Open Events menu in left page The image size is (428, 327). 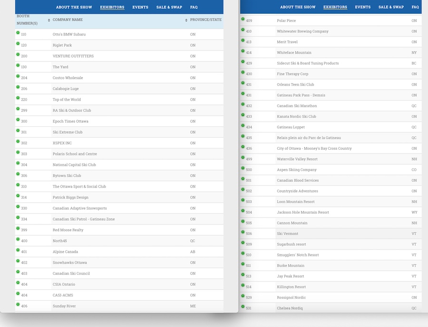coord(140,7)
